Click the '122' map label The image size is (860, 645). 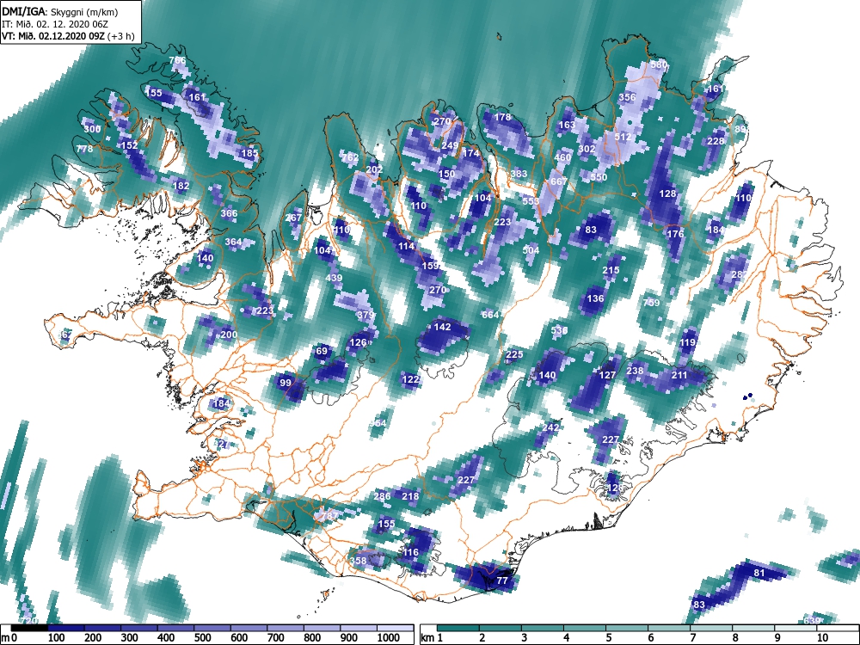coord(410,379)
